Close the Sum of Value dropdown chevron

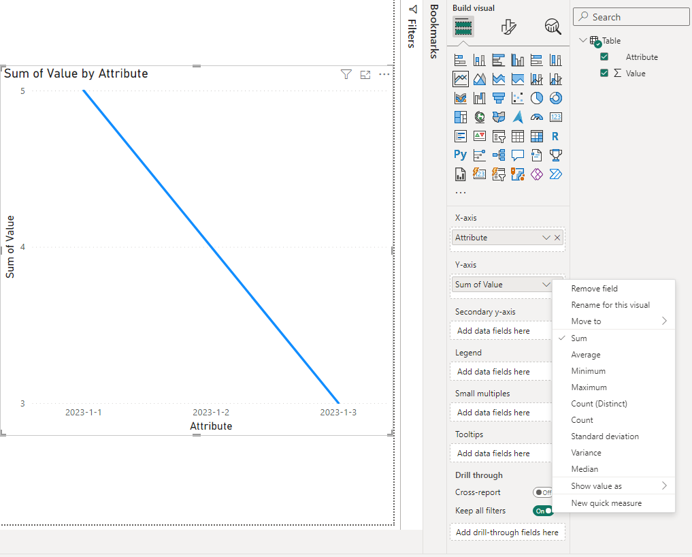tap(546, 285)
